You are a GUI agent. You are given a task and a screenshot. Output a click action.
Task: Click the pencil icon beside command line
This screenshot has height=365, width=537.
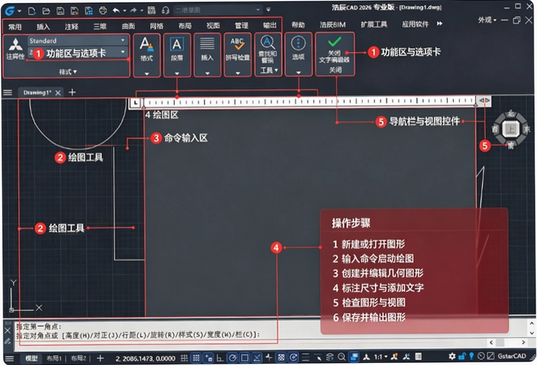7,341
